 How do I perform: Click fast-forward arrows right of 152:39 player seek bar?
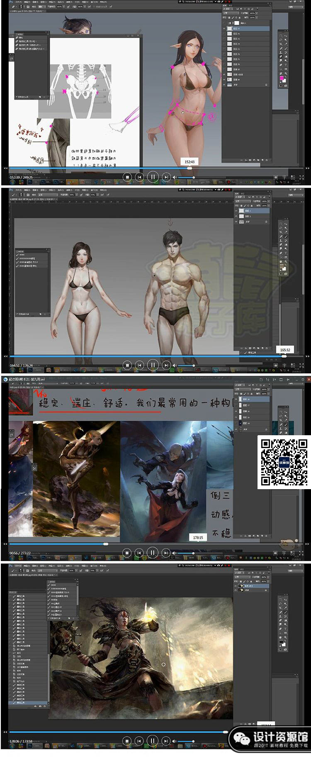click(308, 168)
